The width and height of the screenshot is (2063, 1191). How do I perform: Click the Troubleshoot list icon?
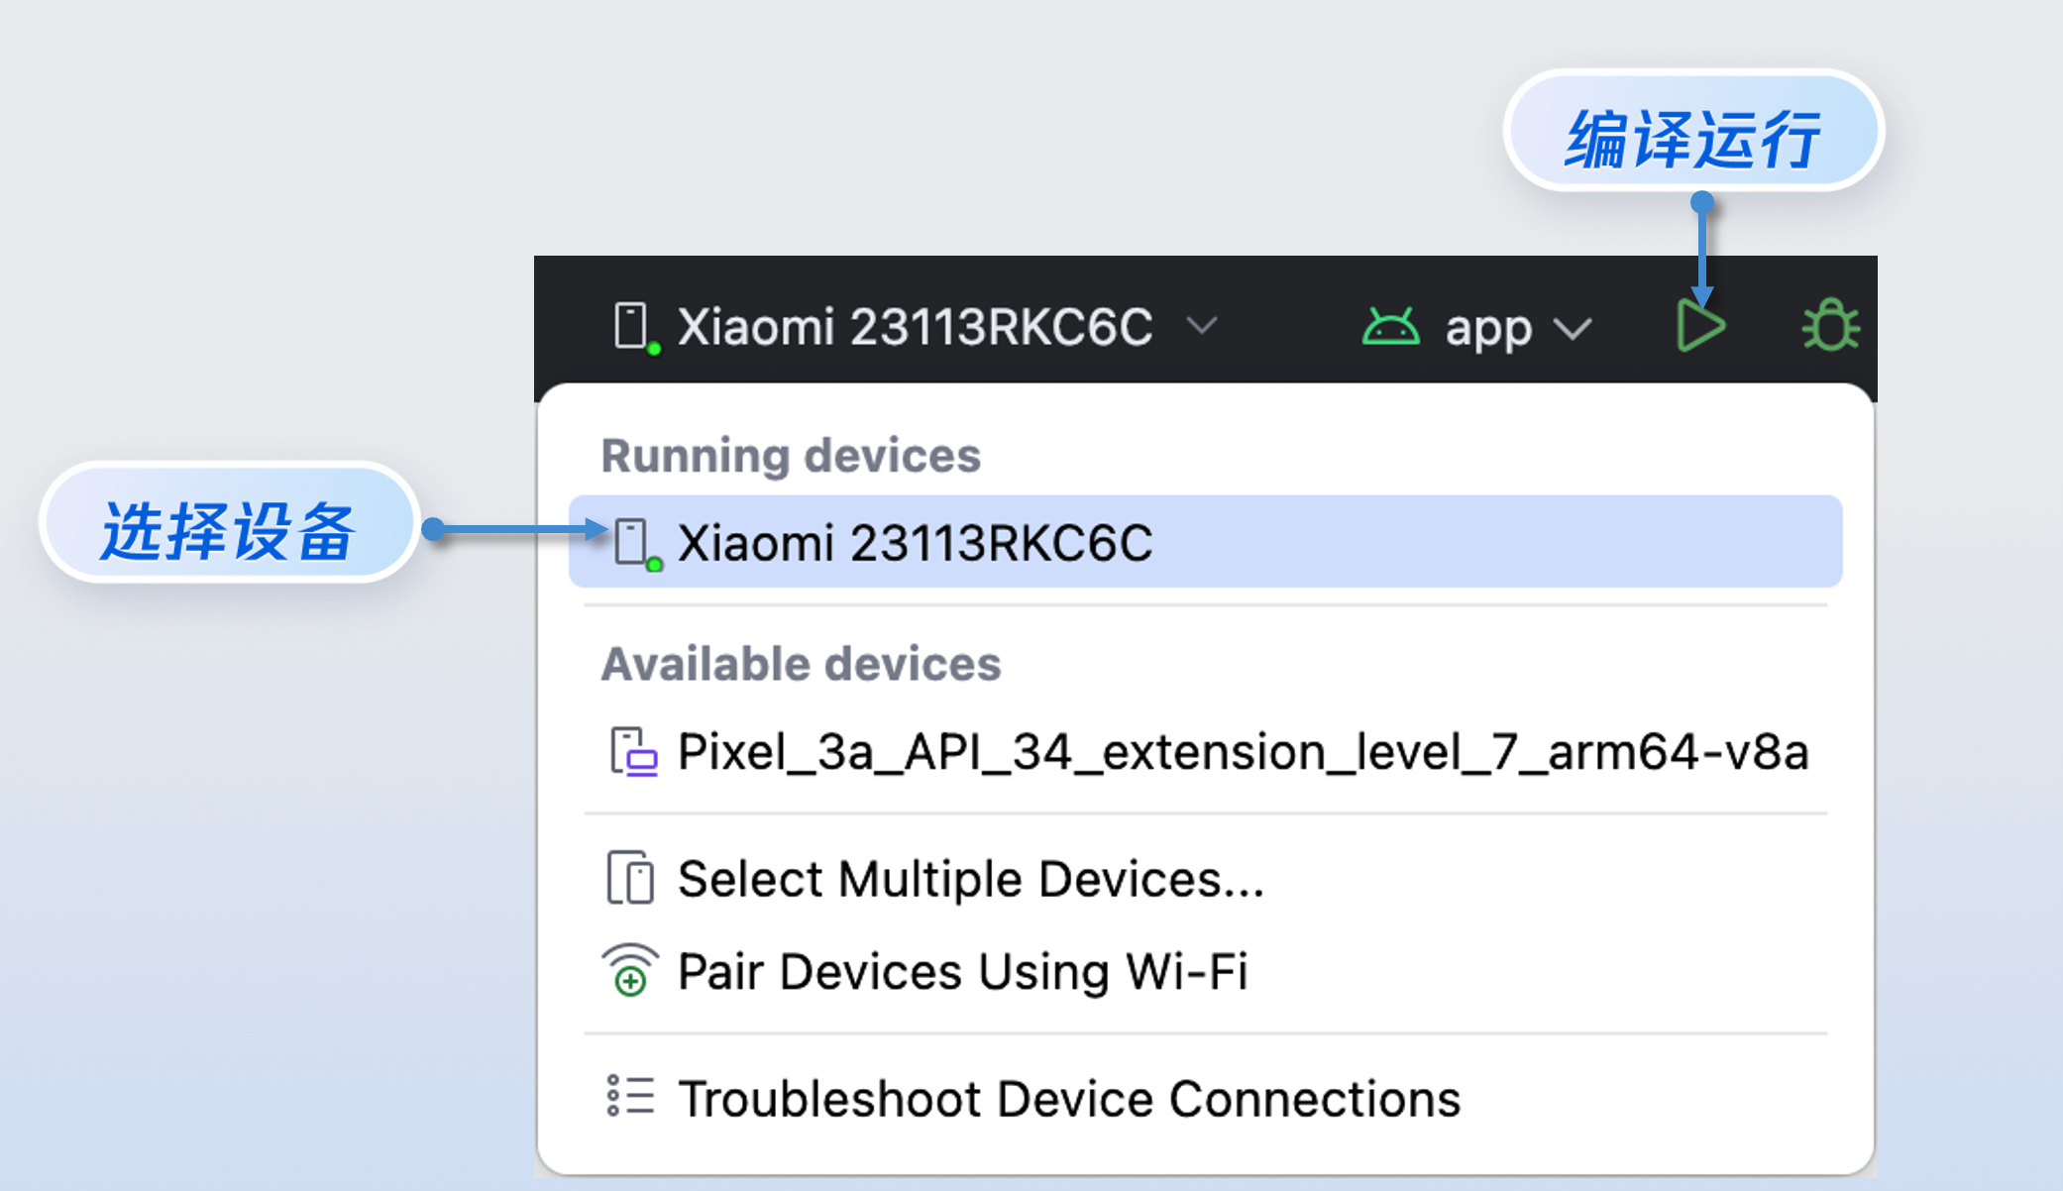630,1097
